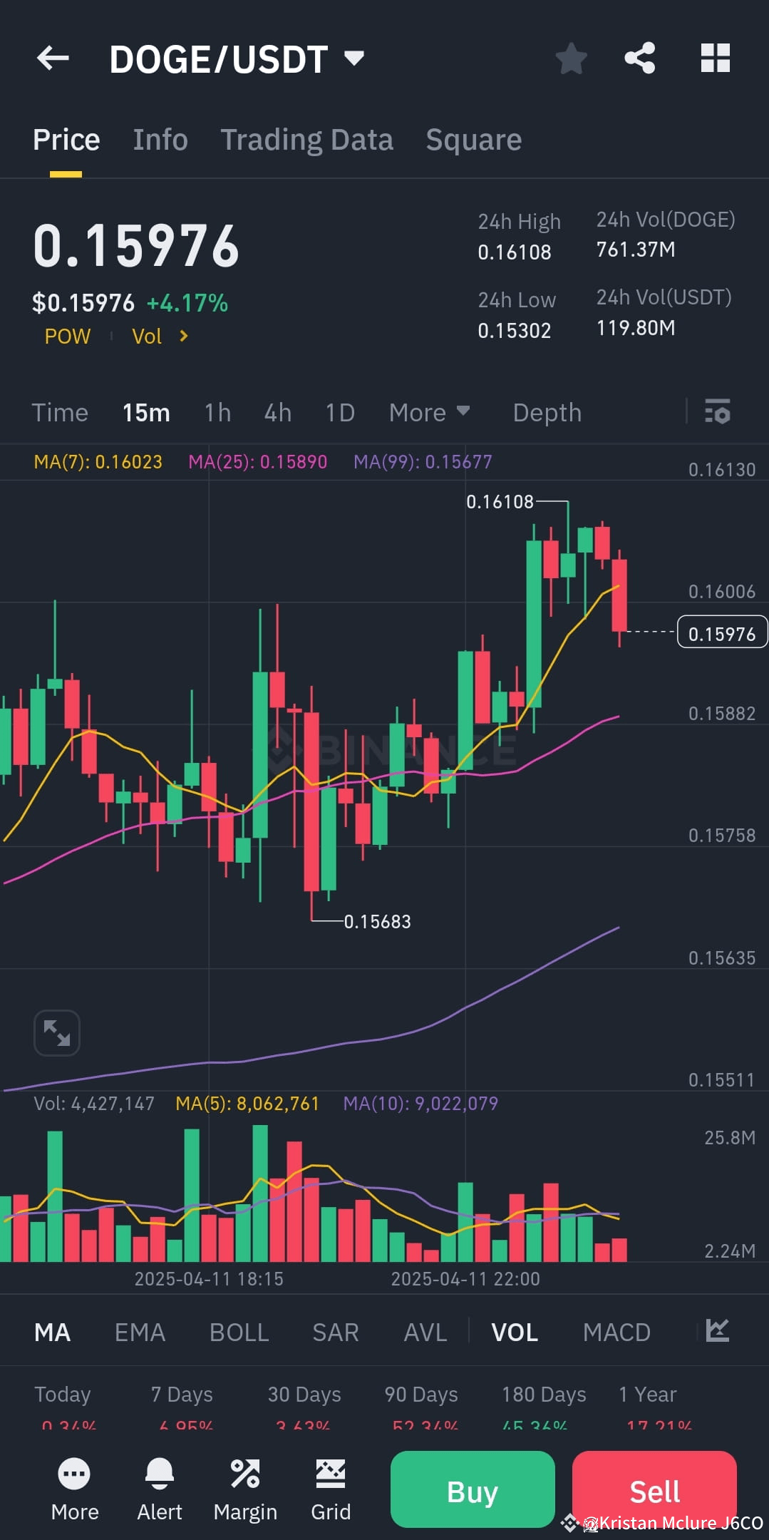The height and width of the screenshot is (1540, 769).
Task: Open the Alert bell icon
Action: (x=160, y=1489)
